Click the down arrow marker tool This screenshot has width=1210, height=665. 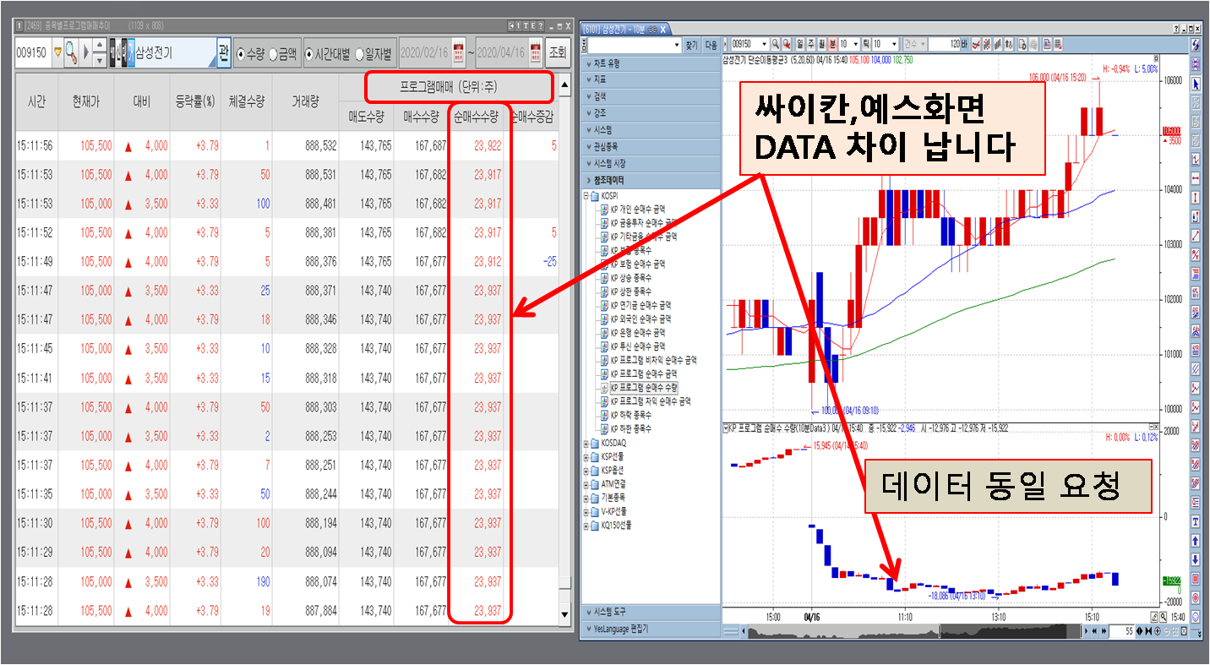pyautogui.click(x=1196, y=559)
